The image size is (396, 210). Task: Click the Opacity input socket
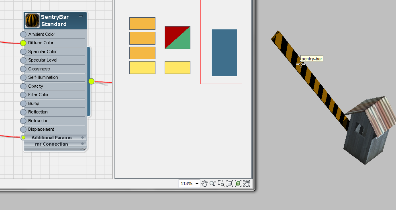tap(23, 86)
